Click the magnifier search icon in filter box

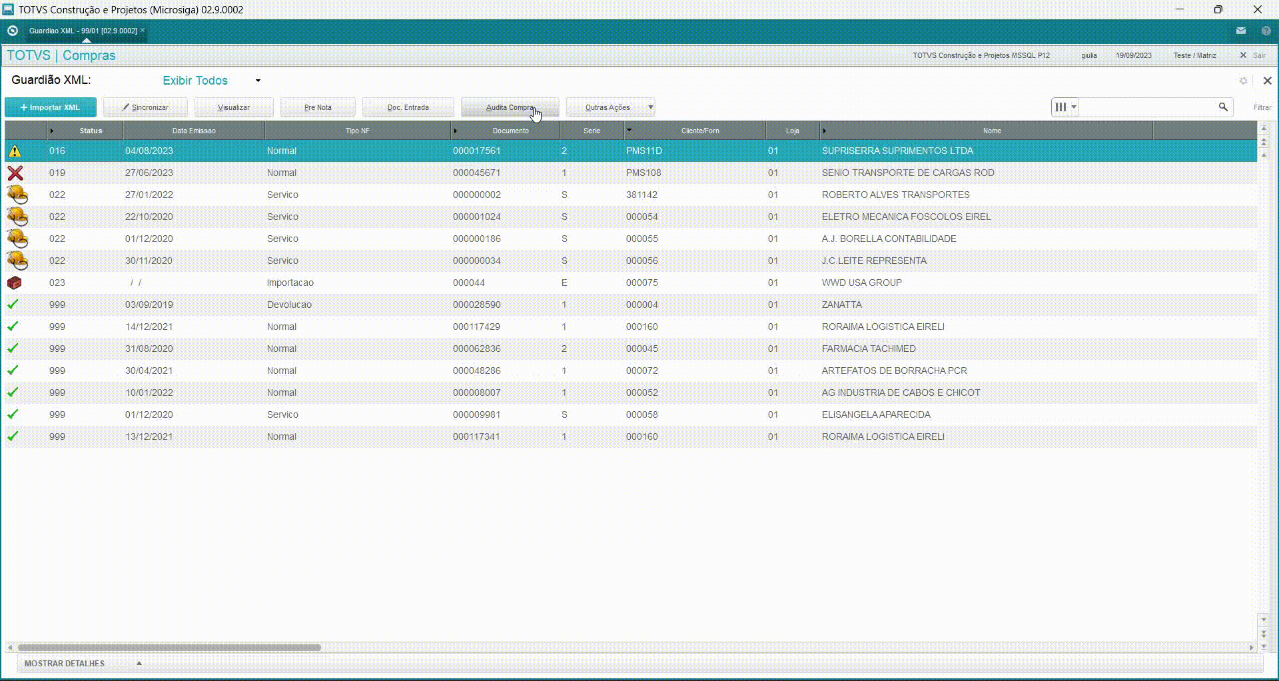[x=1223, y=107]
